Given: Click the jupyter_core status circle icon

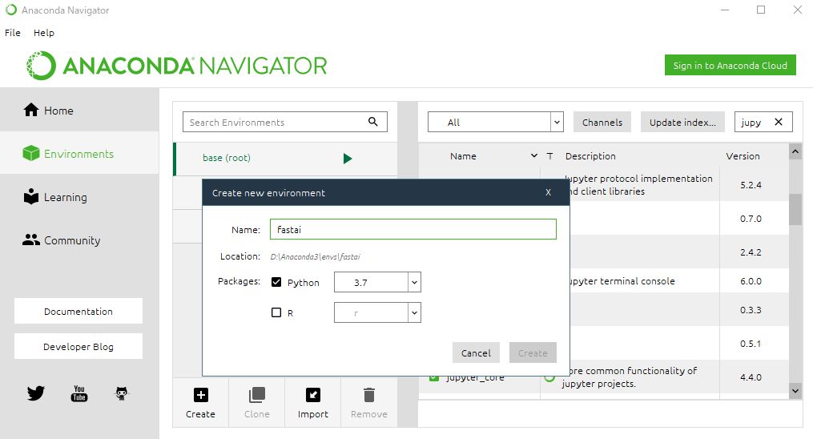Looking at the screenshot, I should click(x=549, y=378).
